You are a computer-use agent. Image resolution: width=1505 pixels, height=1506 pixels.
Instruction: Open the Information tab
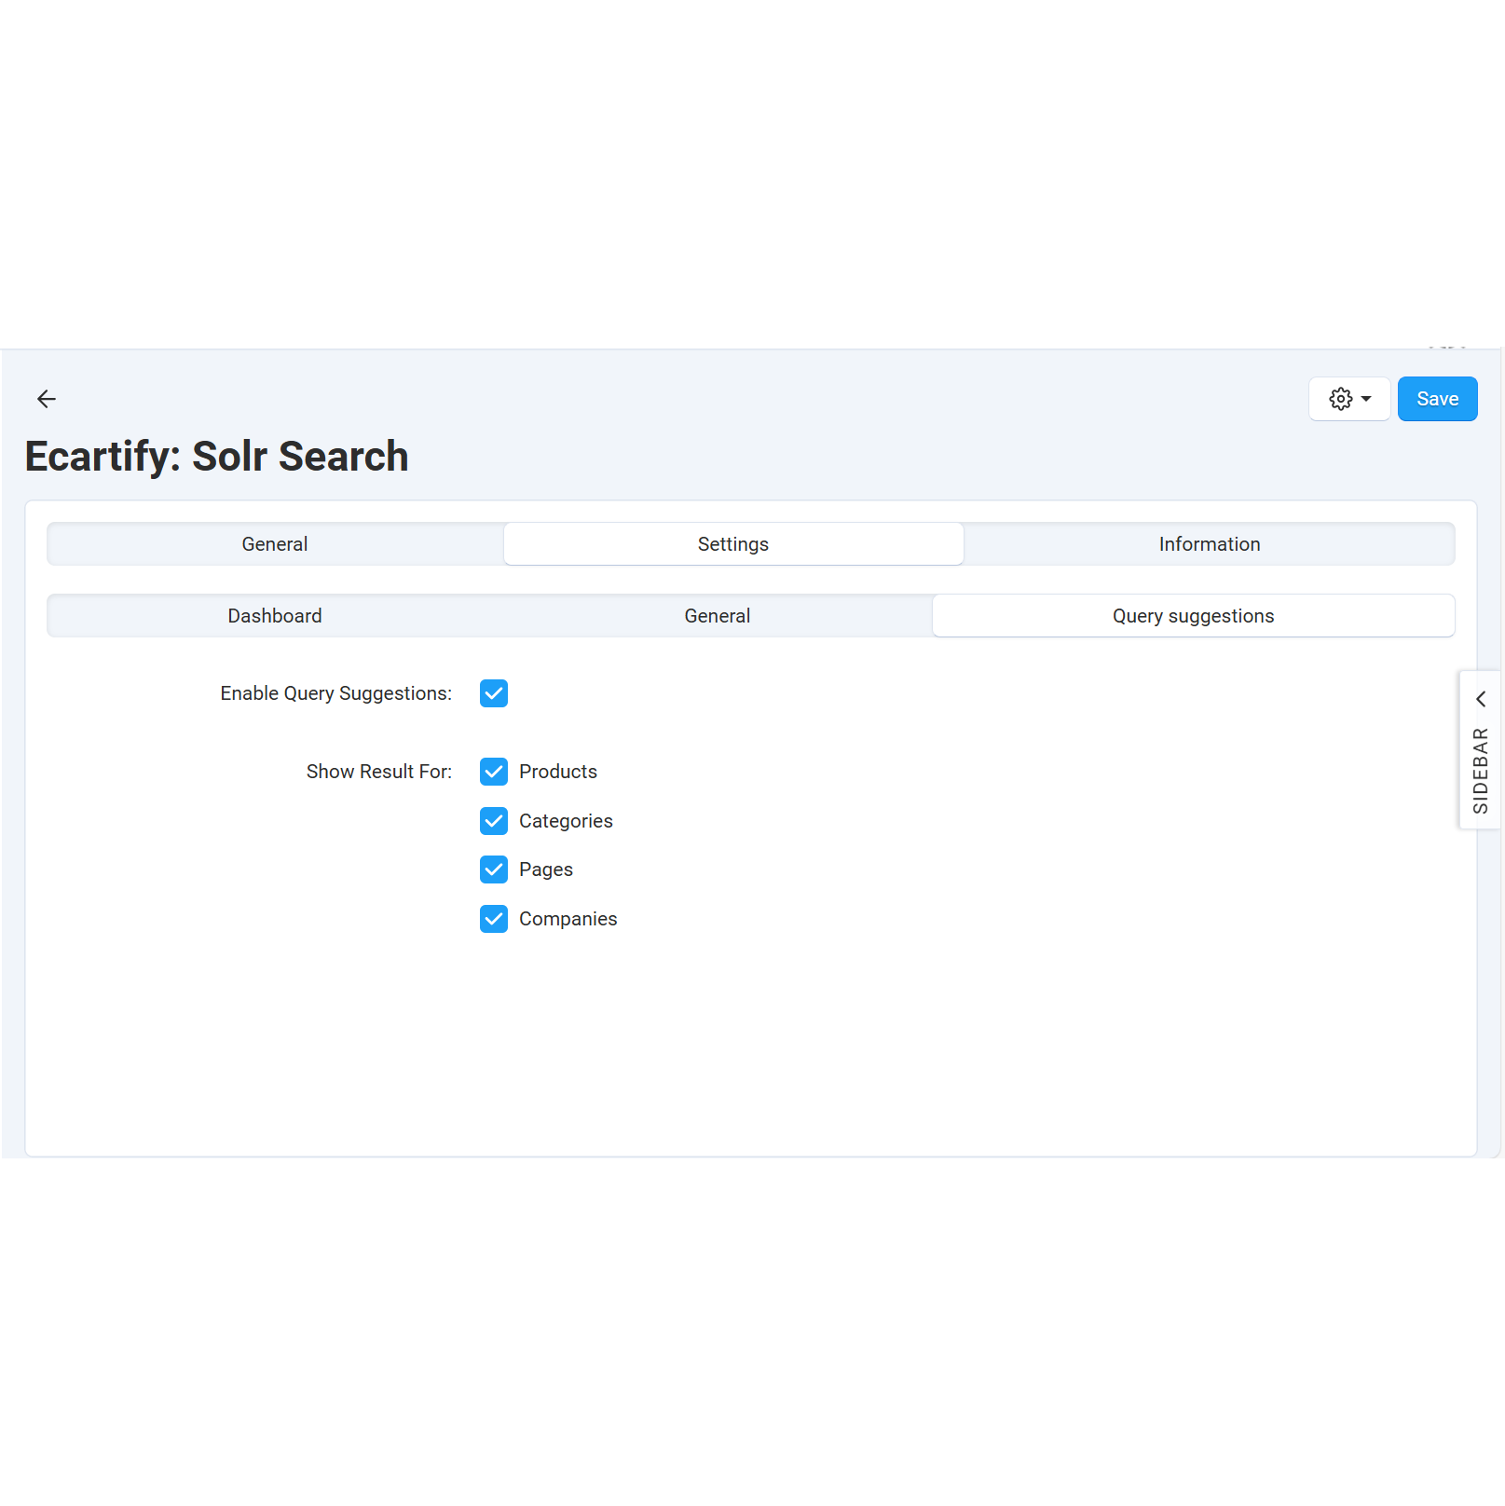tap(1209, 544)
